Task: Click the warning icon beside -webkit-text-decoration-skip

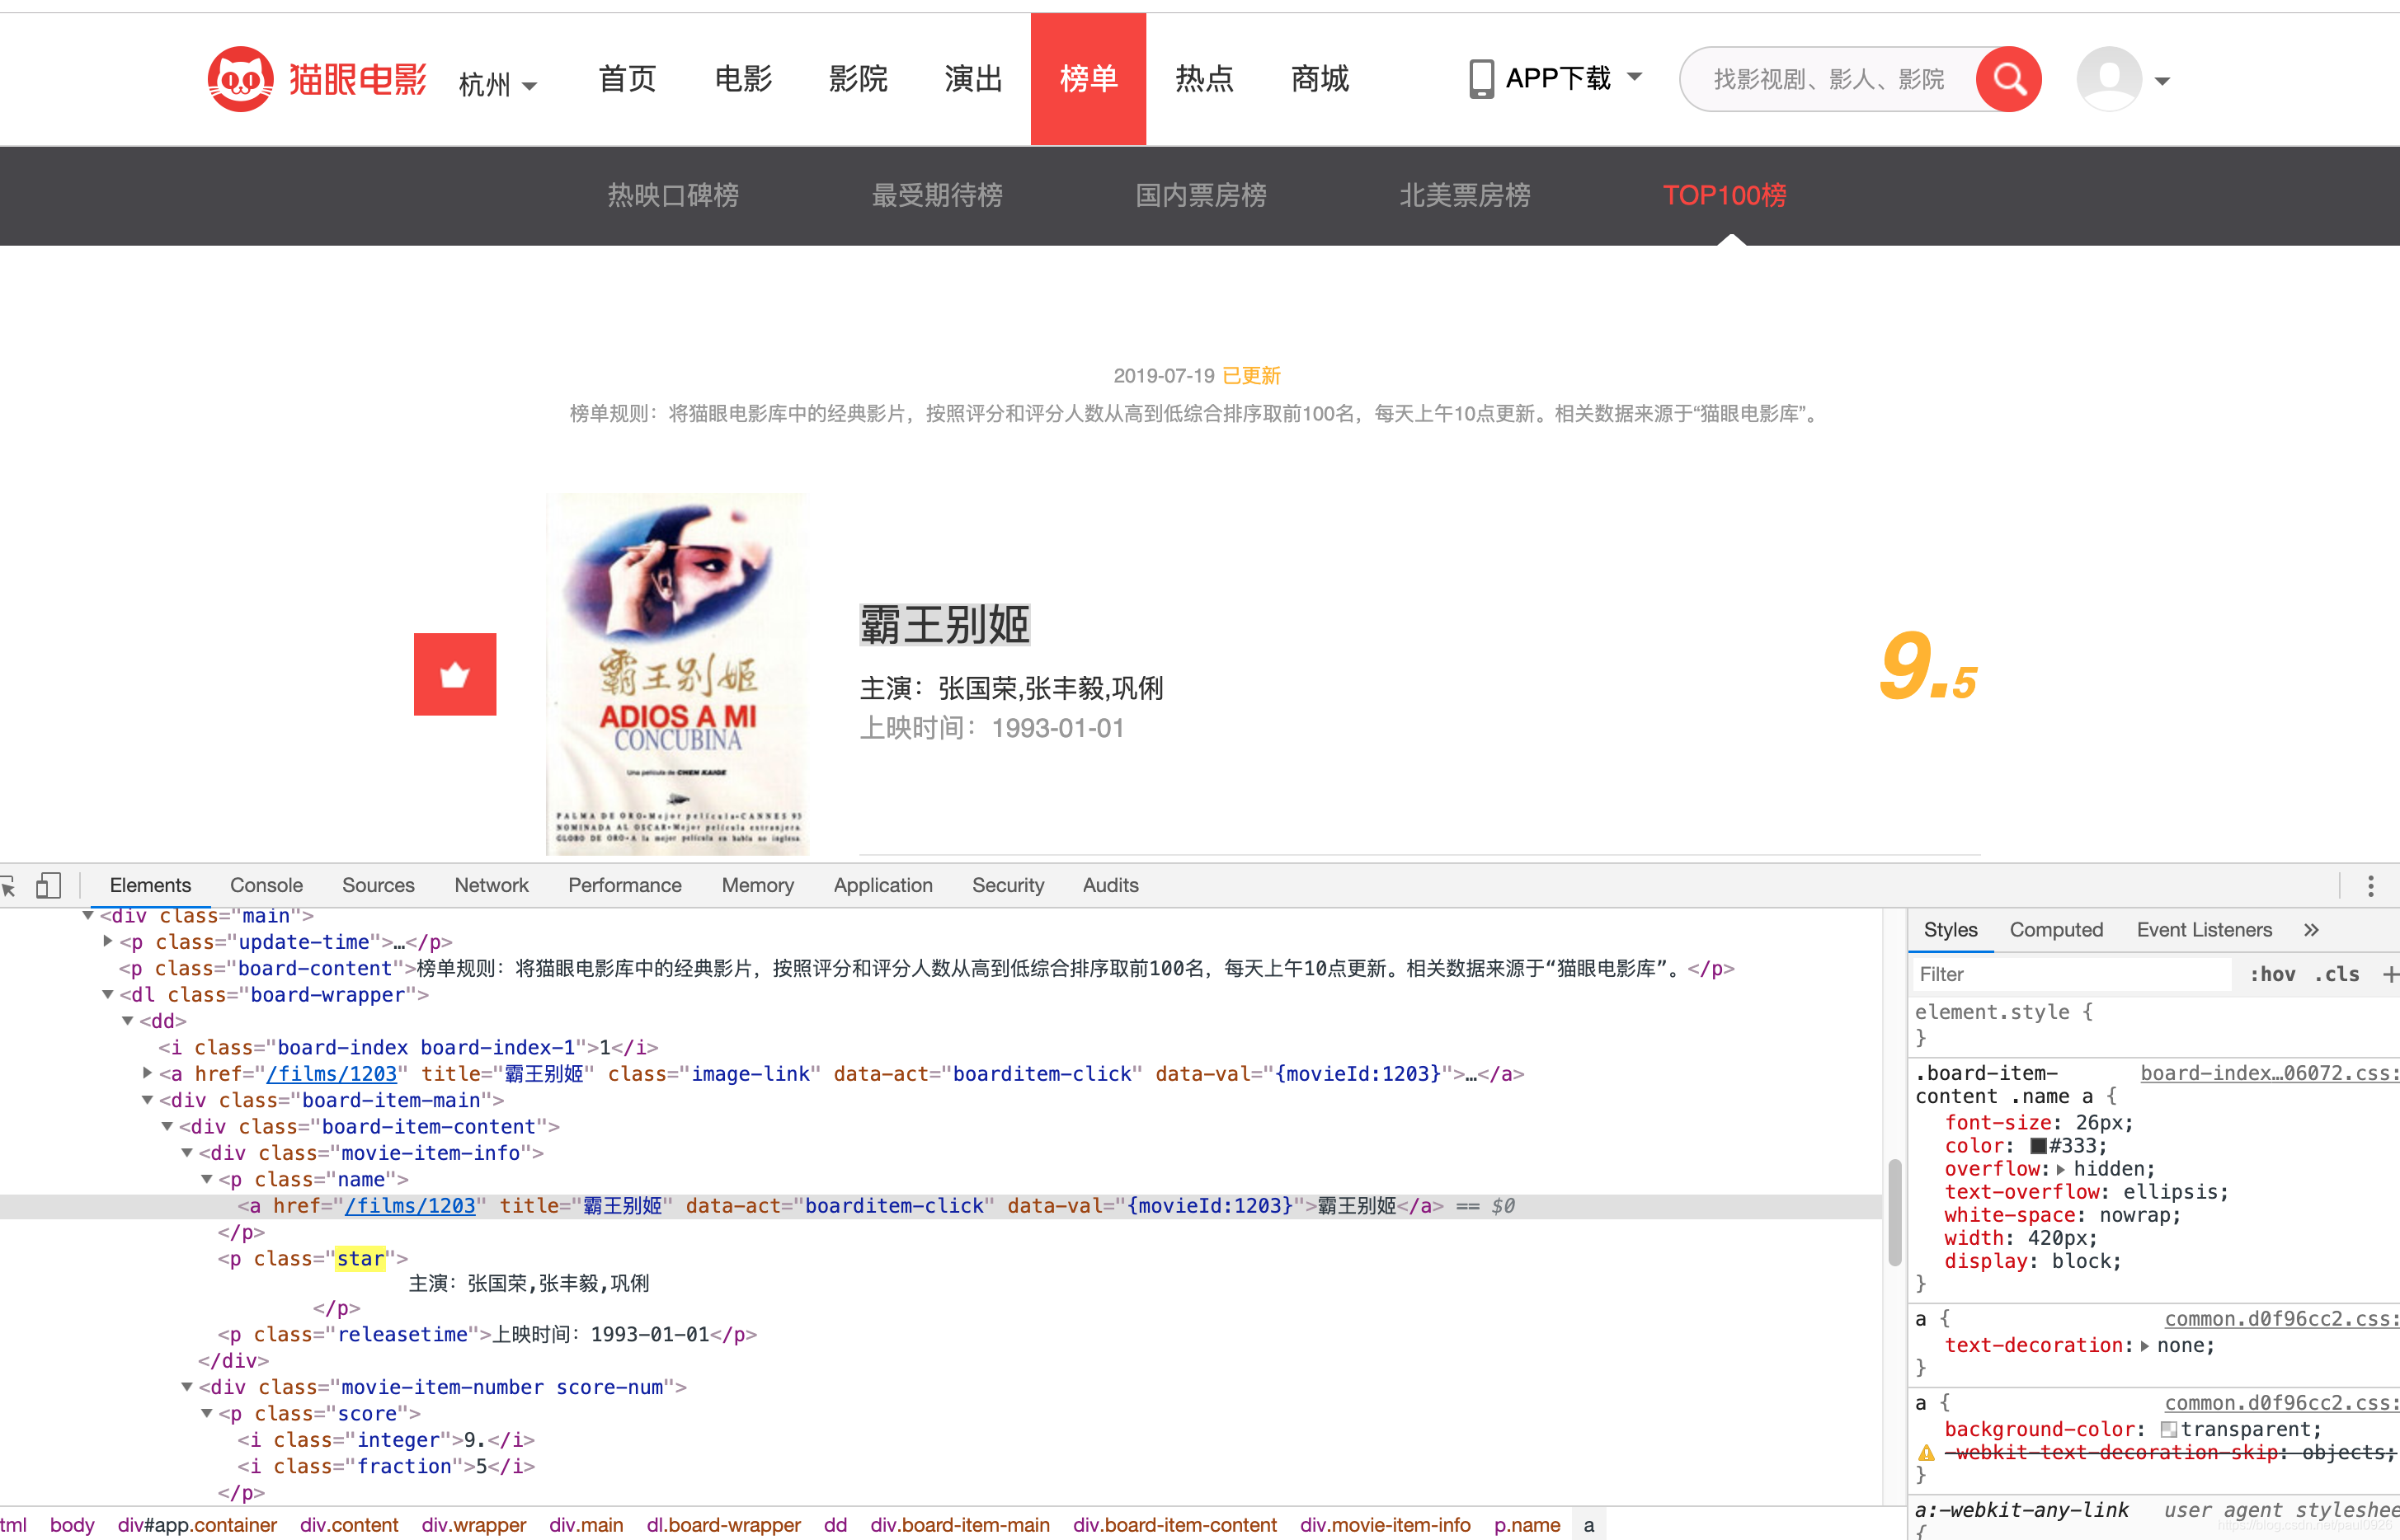Action: click(1926, 1453)
